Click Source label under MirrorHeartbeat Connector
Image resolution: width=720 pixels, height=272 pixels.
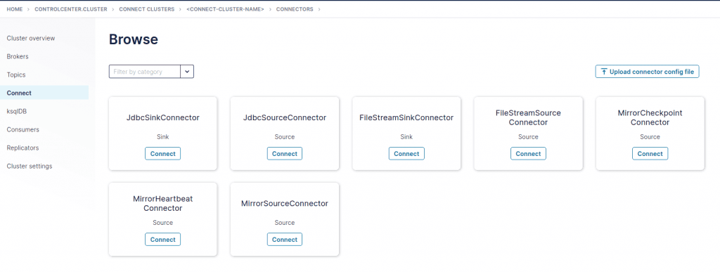[162, 223]
